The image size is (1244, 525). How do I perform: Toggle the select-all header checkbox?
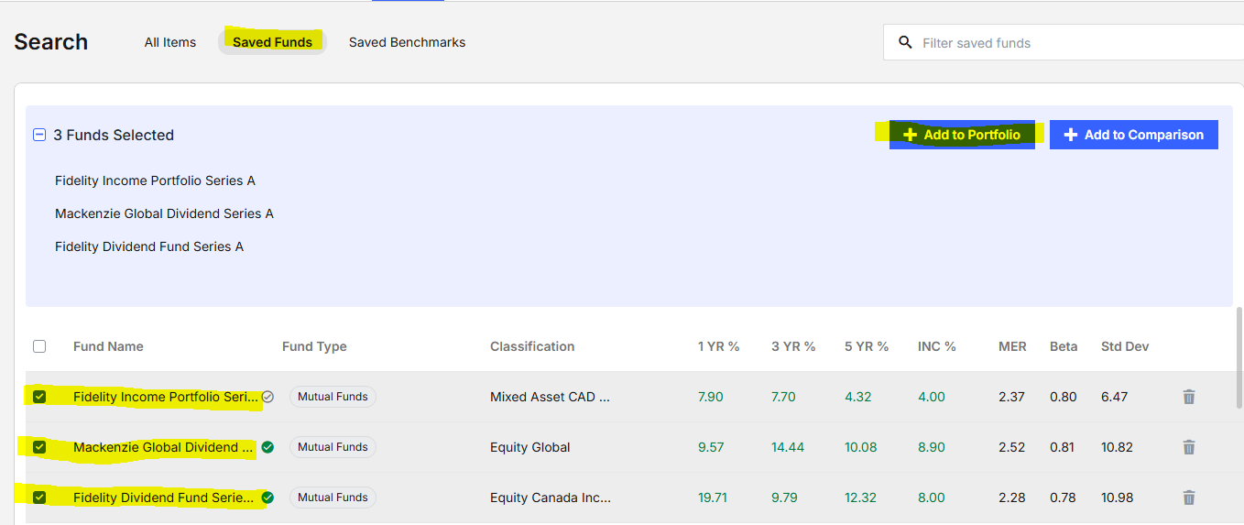click(x=39, y=346)
